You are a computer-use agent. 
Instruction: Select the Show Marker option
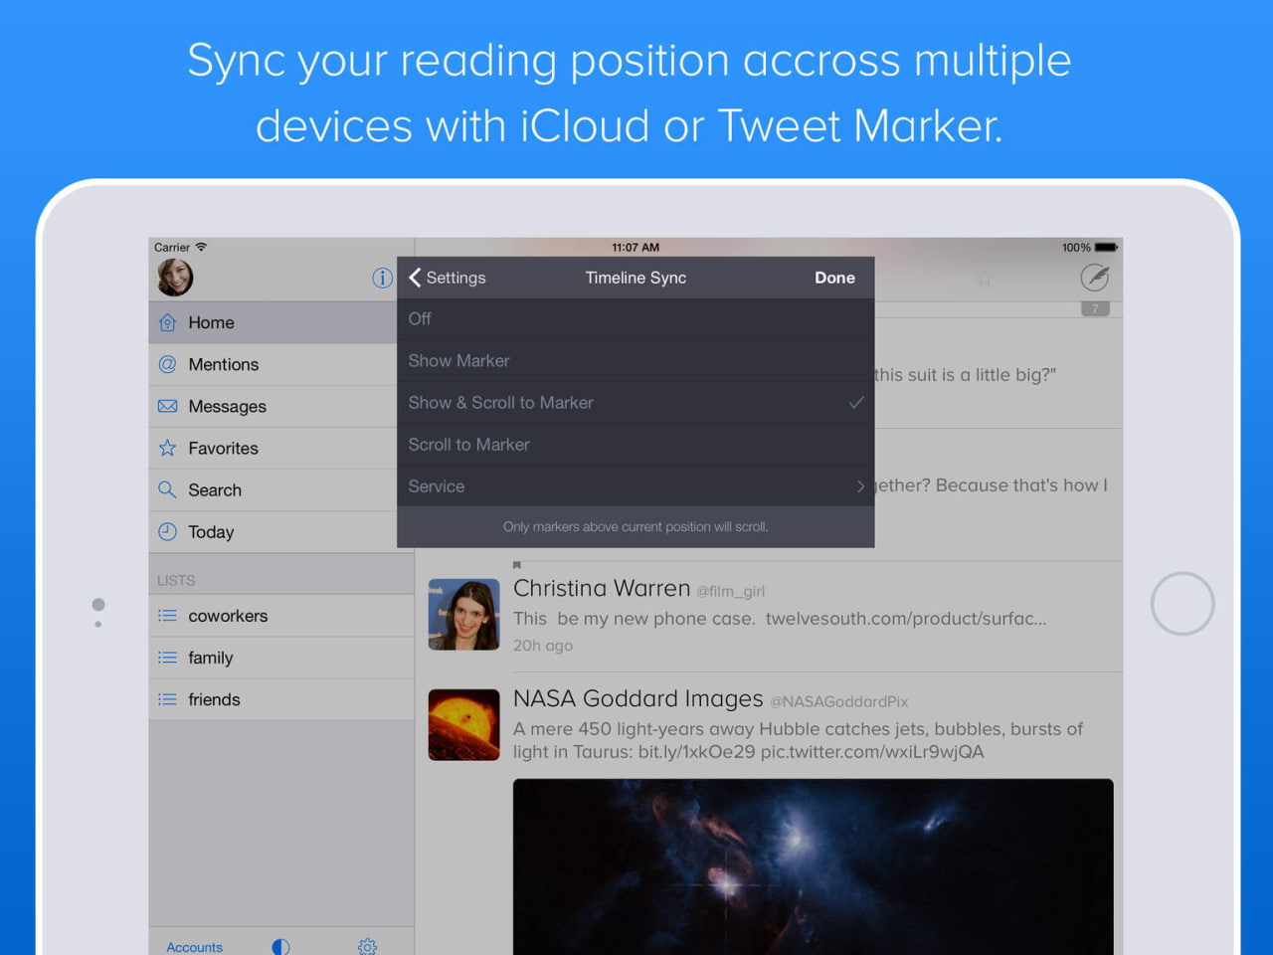pyautogui.click(x=636, y=361)
